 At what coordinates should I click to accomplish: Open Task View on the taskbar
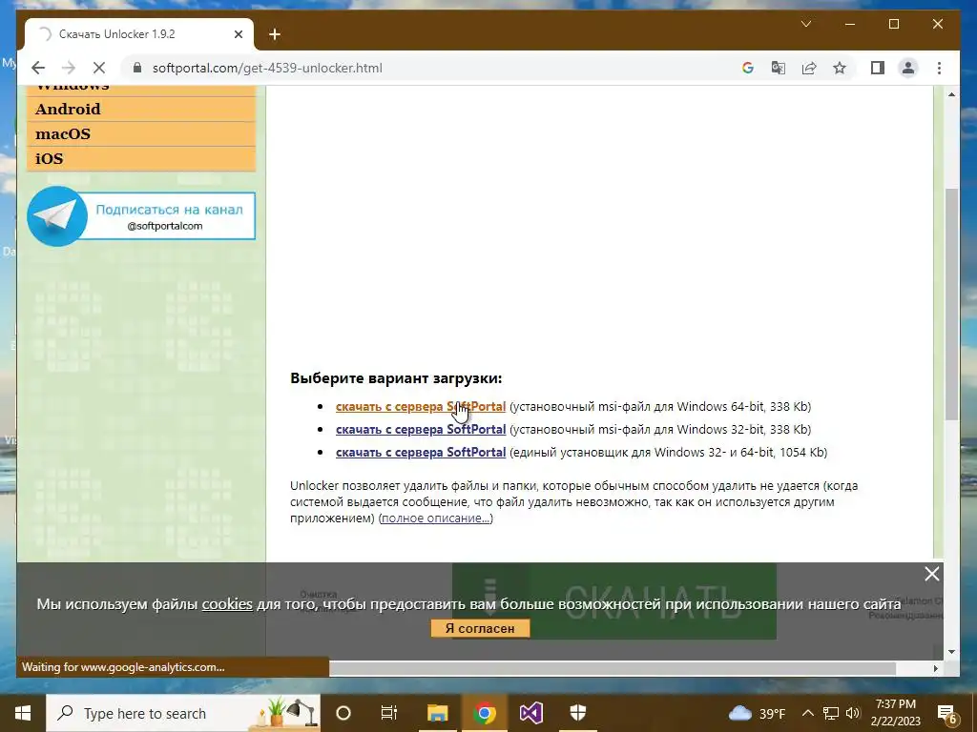(x=389, y=713)
